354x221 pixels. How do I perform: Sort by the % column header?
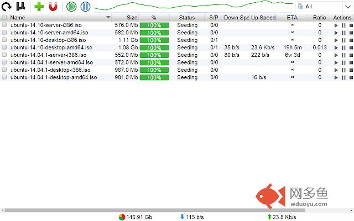(x=154, y=18)
